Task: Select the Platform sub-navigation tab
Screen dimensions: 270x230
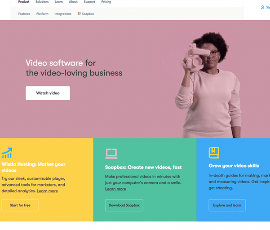Action: [42, 14]
